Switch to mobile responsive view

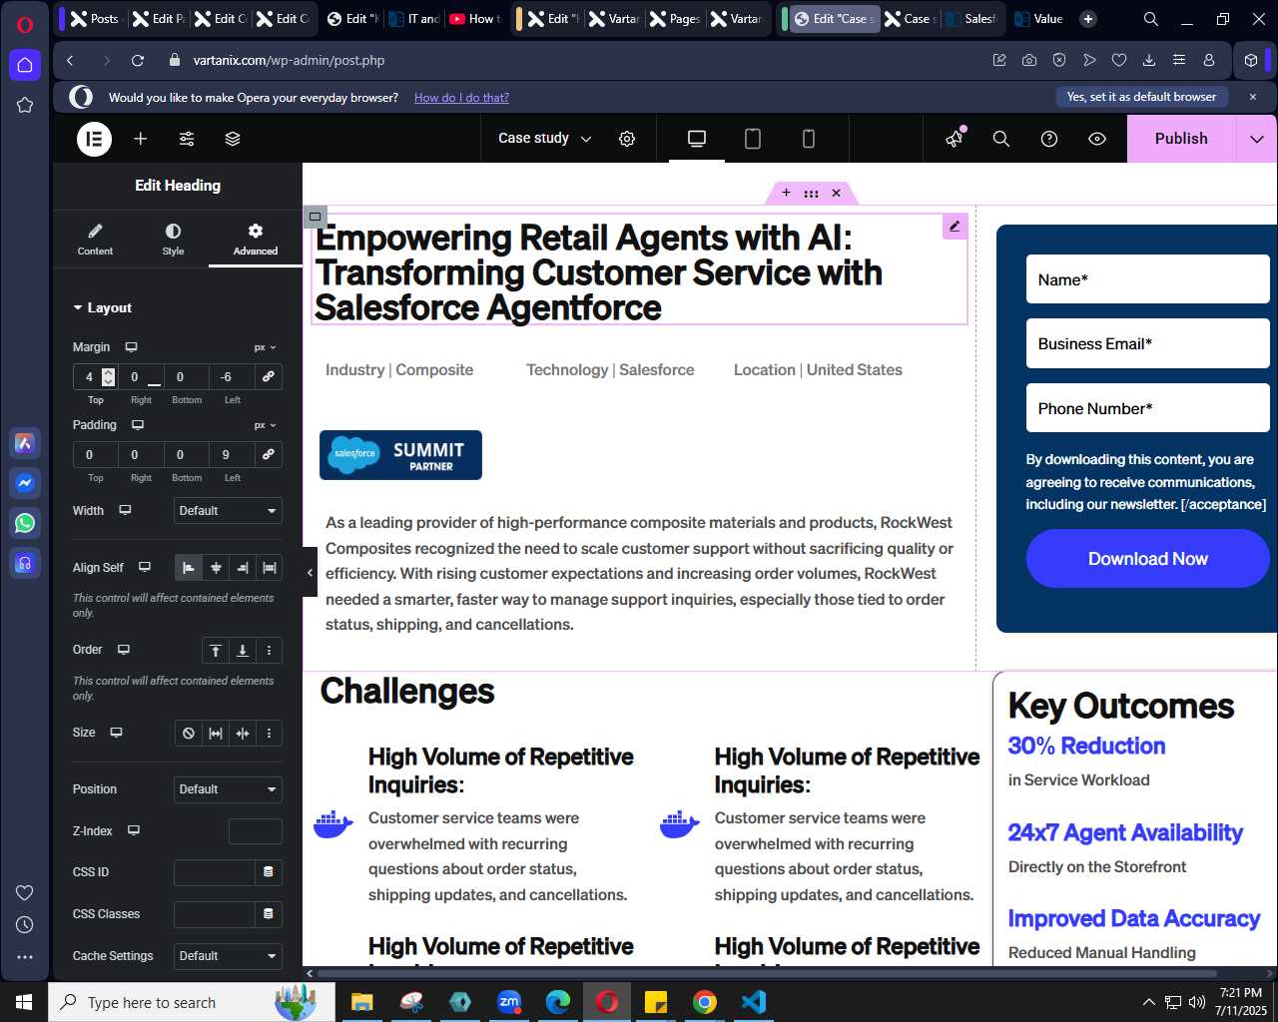[809, 139]
